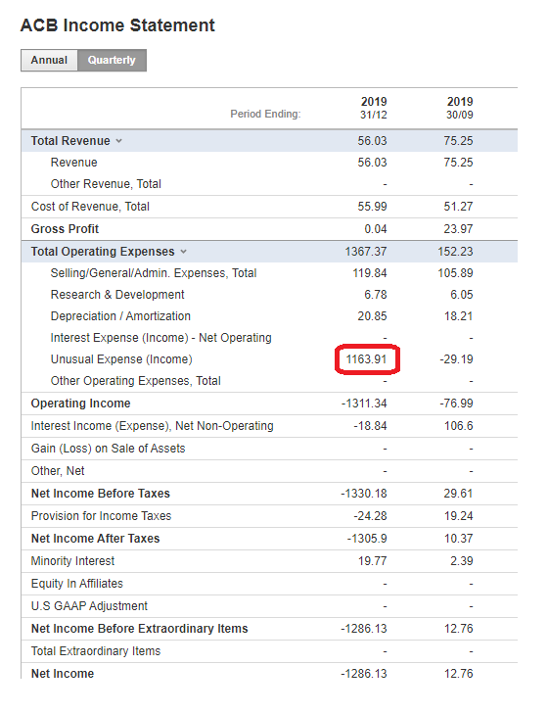Select the value 106.6
The height and width of the screenshot is (713, 548).
(458, 426)
